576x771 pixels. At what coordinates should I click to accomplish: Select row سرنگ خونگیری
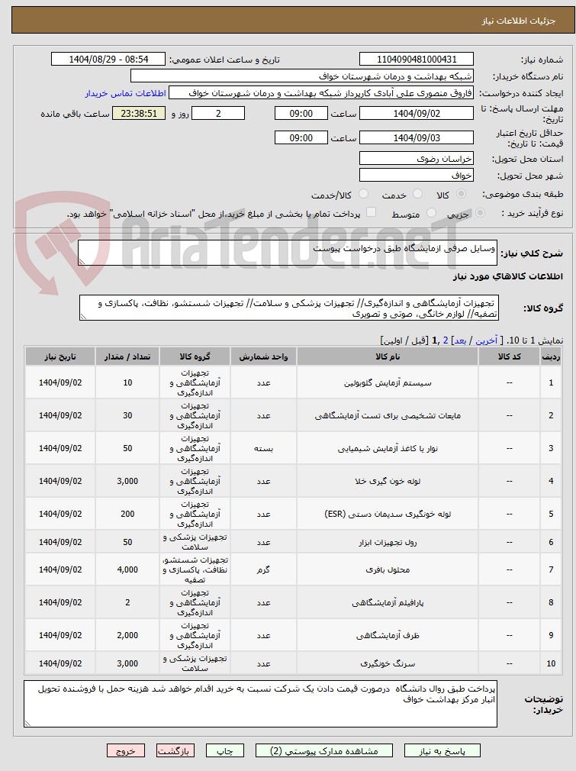click(293, 663)
